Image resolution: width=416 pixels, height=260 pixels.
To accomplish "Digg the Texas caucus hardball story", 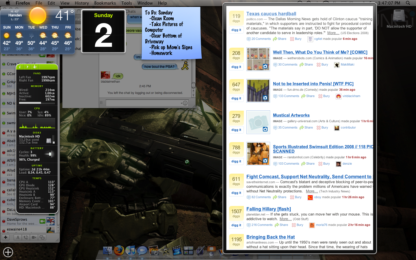I will pos(236,30).
